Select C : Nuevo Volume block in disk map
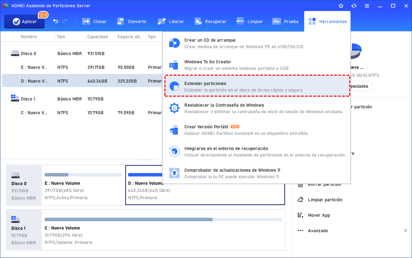Viewport: 412px width, 258px height. [x=163, y=230]
